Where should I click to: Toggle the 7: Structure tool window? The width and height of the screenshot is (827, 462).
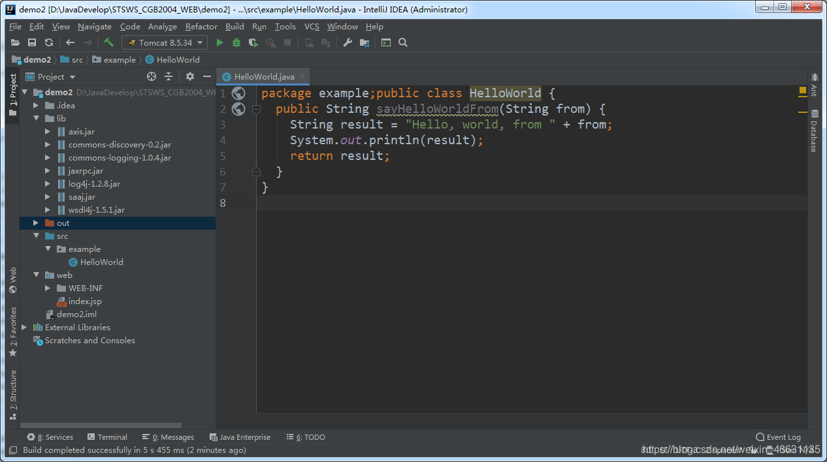coord(12,395)
